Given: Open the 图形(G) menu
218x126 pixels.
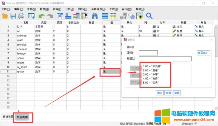Looking at the screenshot, I should point(83,9).
